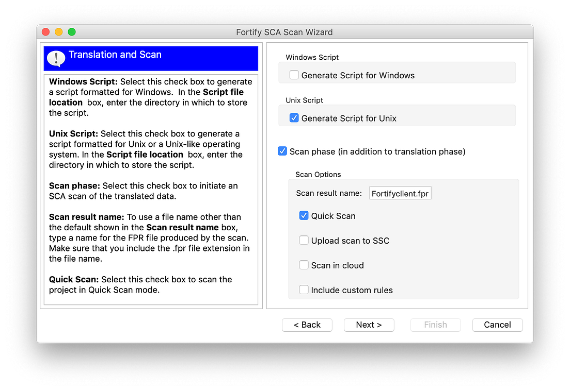The width and height of the screenshot is (570, 391).
Task: Click the exclamation info icon beside Translation and Scan
Action: coord(56,58)
